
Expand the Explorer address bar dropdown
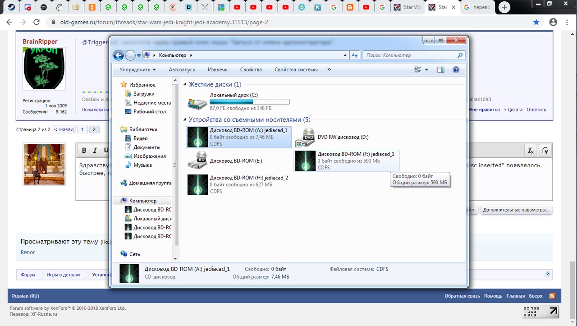(345, 55)
